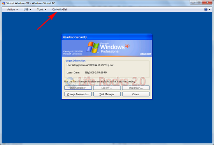Click 'Virtual Windows XP - Windows Virtual PC' title

[x=31, y=3]
